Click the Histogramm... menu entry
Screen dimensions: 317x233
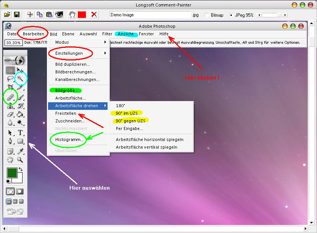click(69, 139)
